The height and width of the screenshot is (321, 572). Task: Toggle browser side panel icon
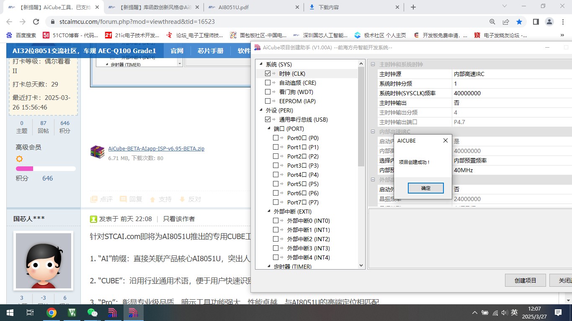(x=536, y=22)
